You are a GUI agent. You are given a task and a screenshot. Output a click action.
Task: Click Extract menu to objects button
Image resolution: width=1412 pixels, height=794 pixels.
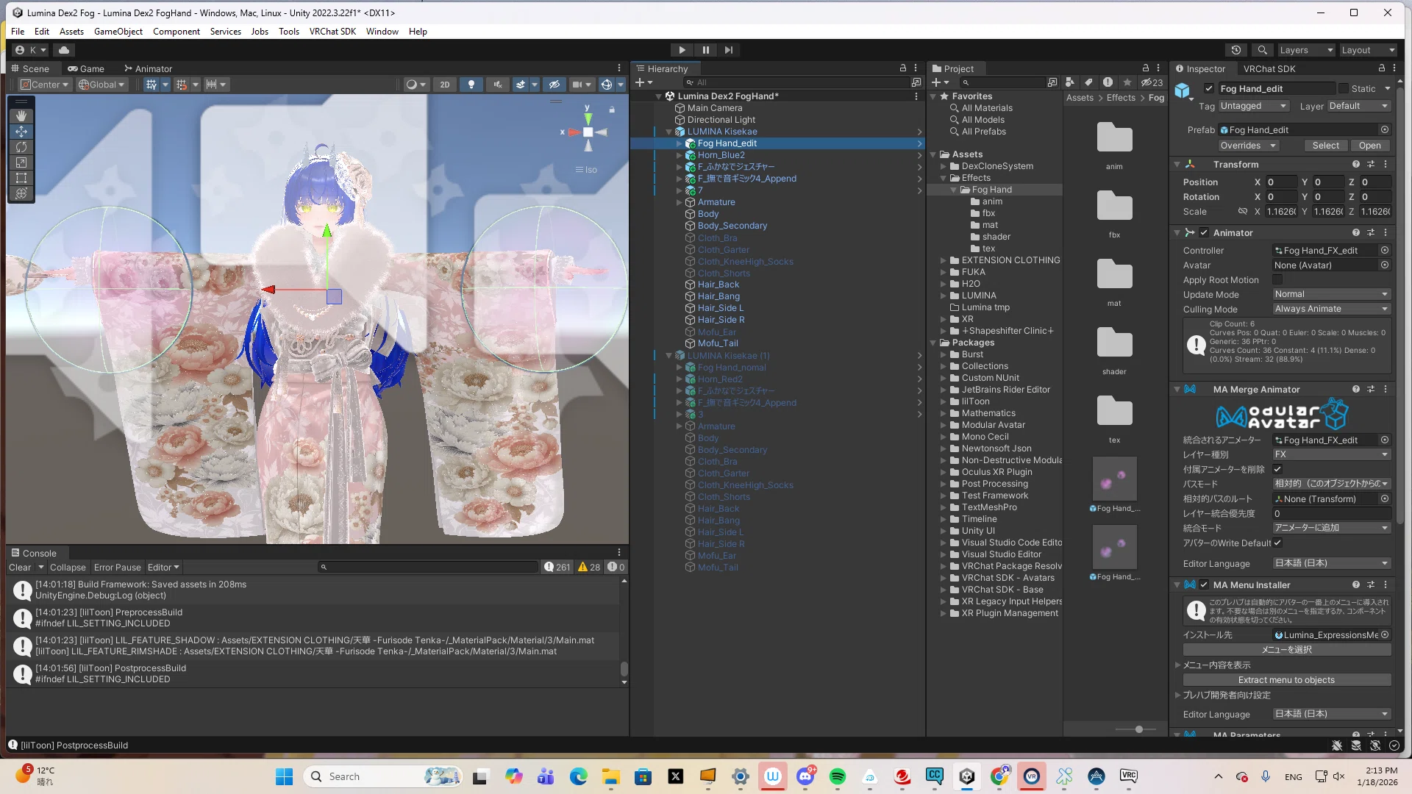tap(1286, 680)
